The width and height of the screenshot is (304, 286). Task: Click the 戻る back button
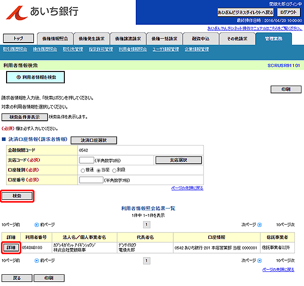pyautogui.click(x=17, y=278)
